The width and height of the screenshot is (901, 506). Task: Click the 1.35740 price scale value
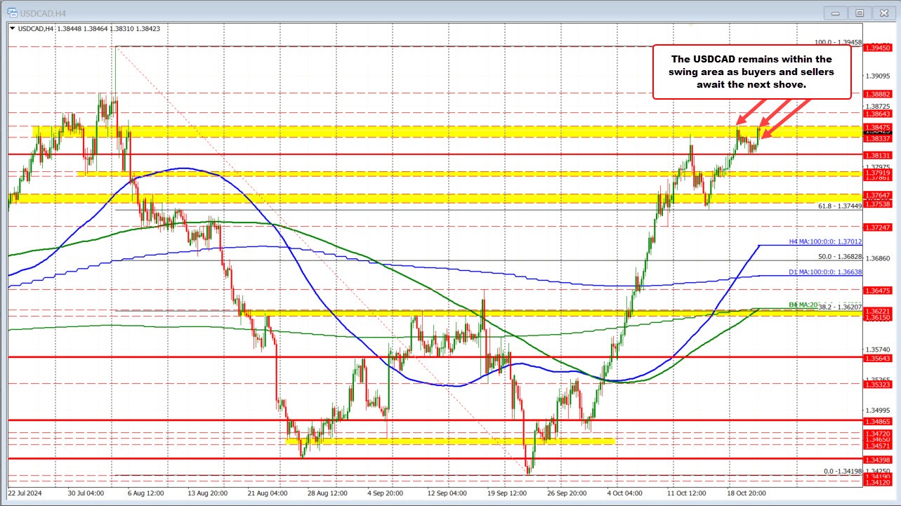878,349
